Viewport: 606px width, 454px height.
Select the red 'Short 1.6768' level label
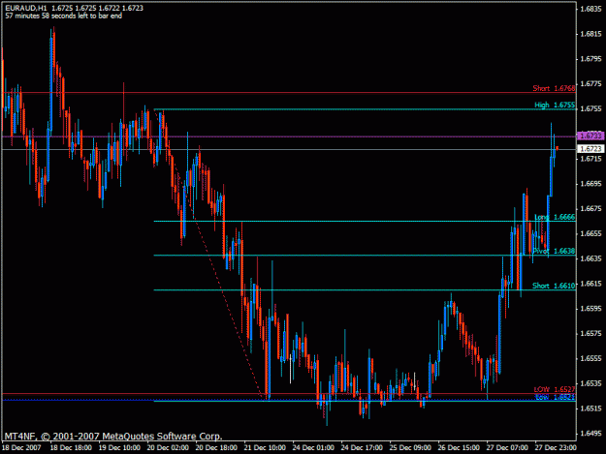(554, 88)
